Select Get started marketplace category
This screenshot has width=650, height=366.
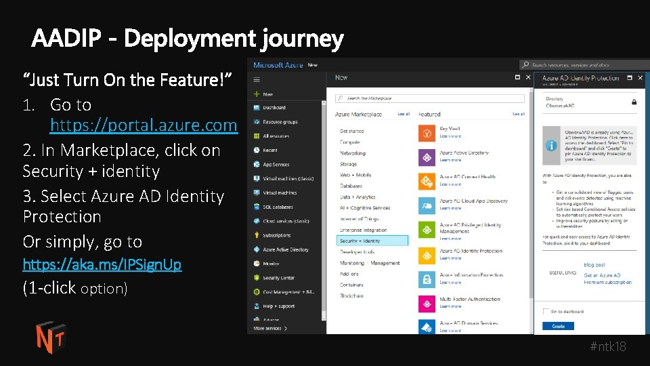coord(351,131)
